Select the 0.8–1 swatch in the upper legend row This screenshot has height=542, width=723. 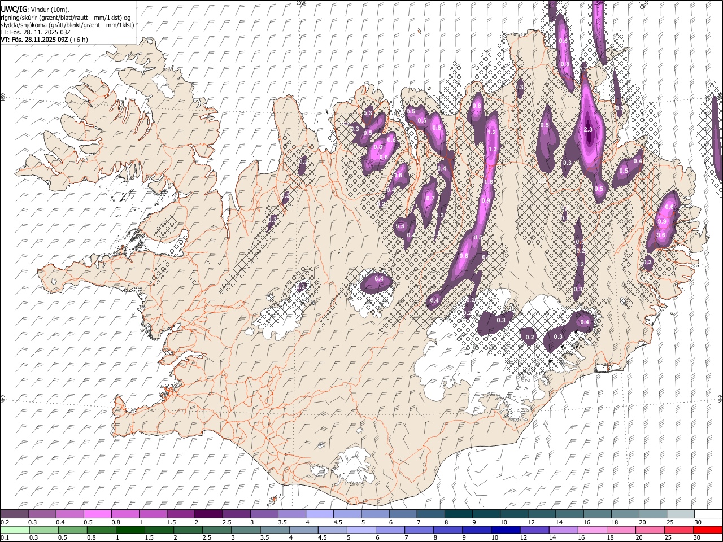click(x=125, y=514)
